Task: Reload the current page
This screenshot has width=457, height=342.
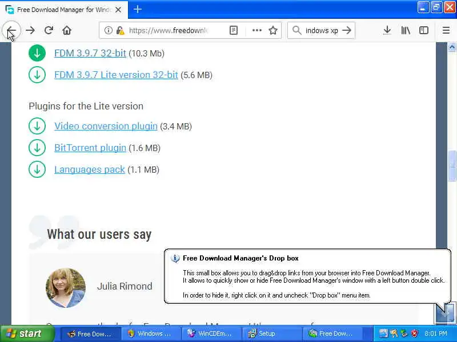Action: 49,30
